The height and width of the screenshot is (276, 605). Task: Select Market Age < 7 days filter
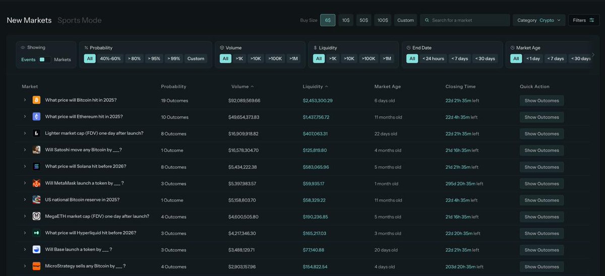click(556, 58)
